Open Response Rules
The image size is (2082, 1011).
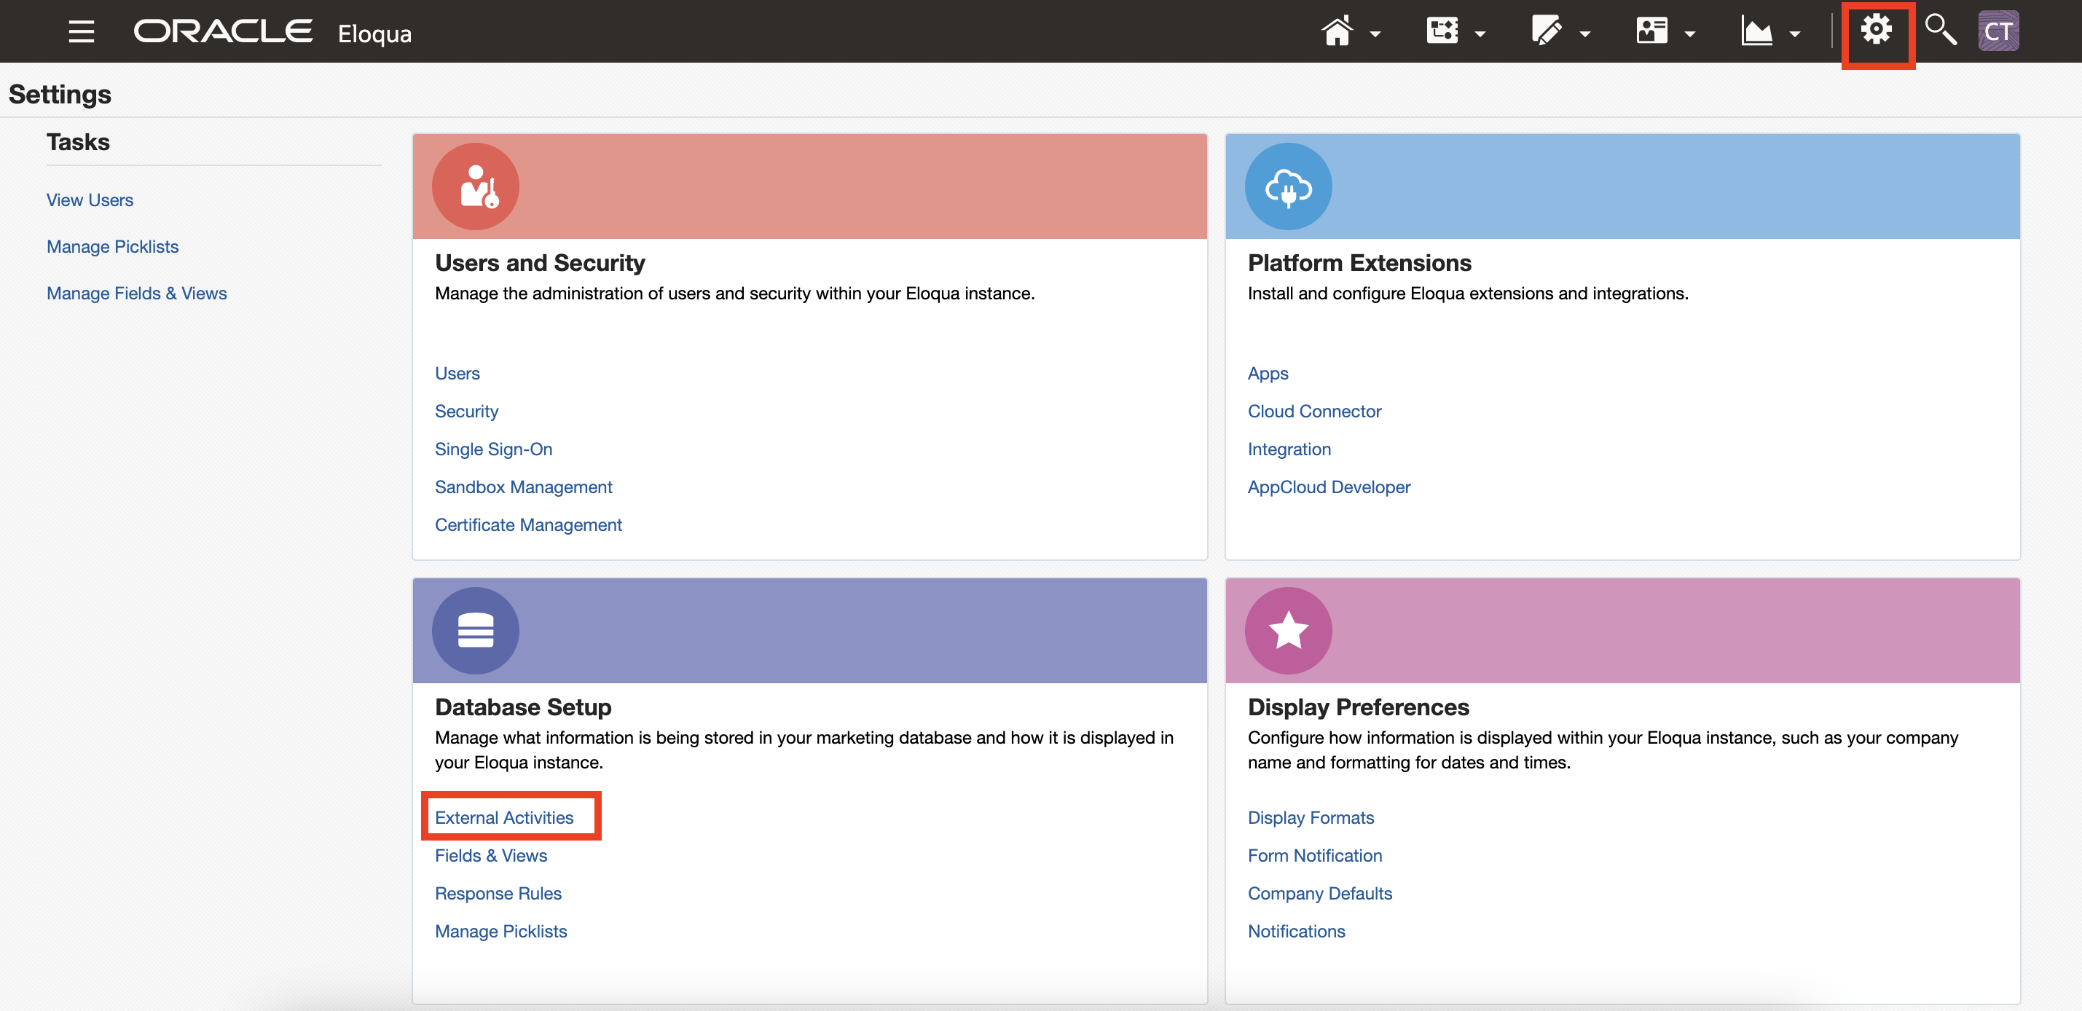coord(499,894)
